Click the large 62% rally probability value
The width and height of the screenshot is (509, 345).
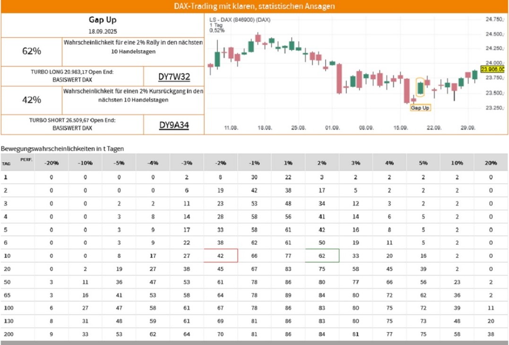pyautogui.click(x=32, y=51)
